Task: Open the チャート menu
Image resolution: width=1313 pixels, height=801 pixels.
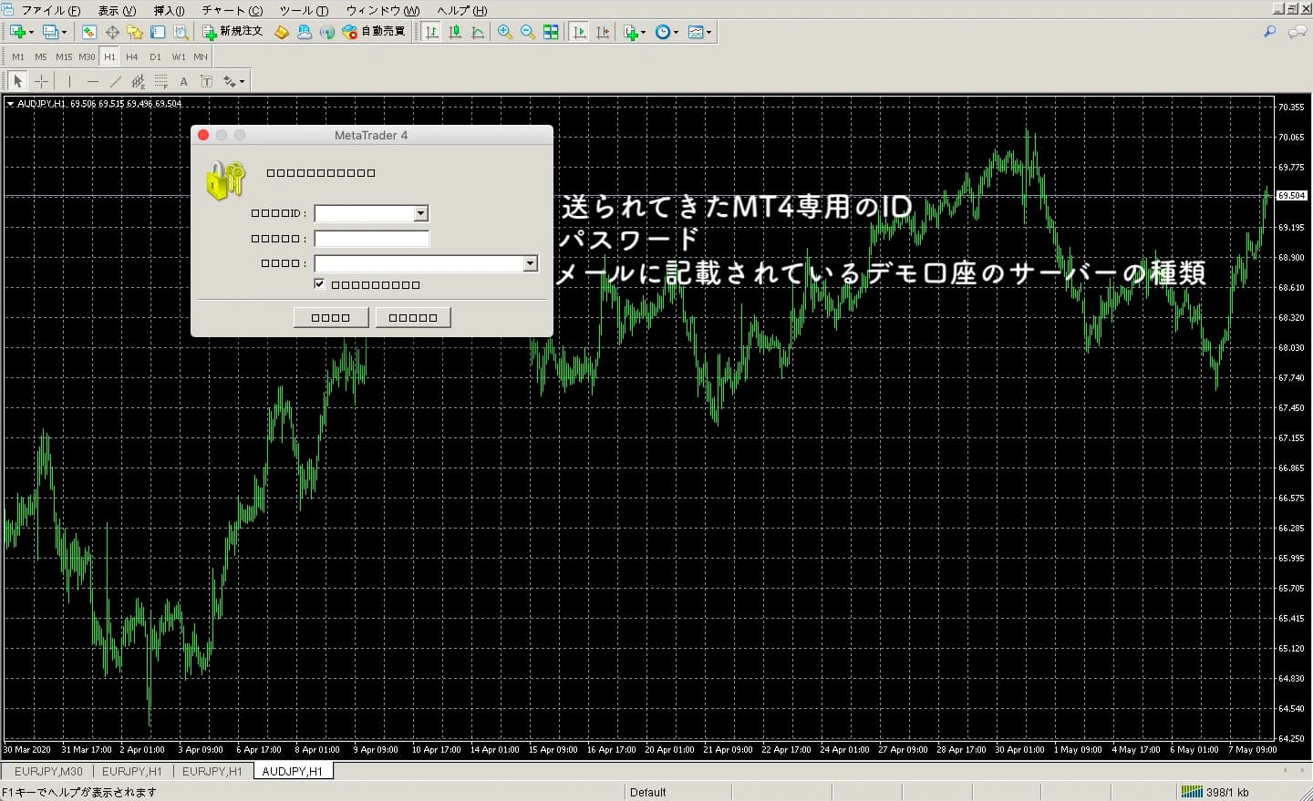Action: [x=232, y=10]
